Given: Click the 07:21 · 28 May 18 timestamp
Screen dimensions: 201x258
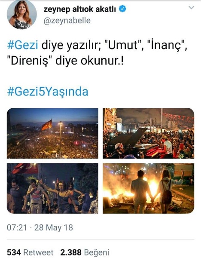Looking at the screenshot, I should pyautogui.click(x=40, y=227).
